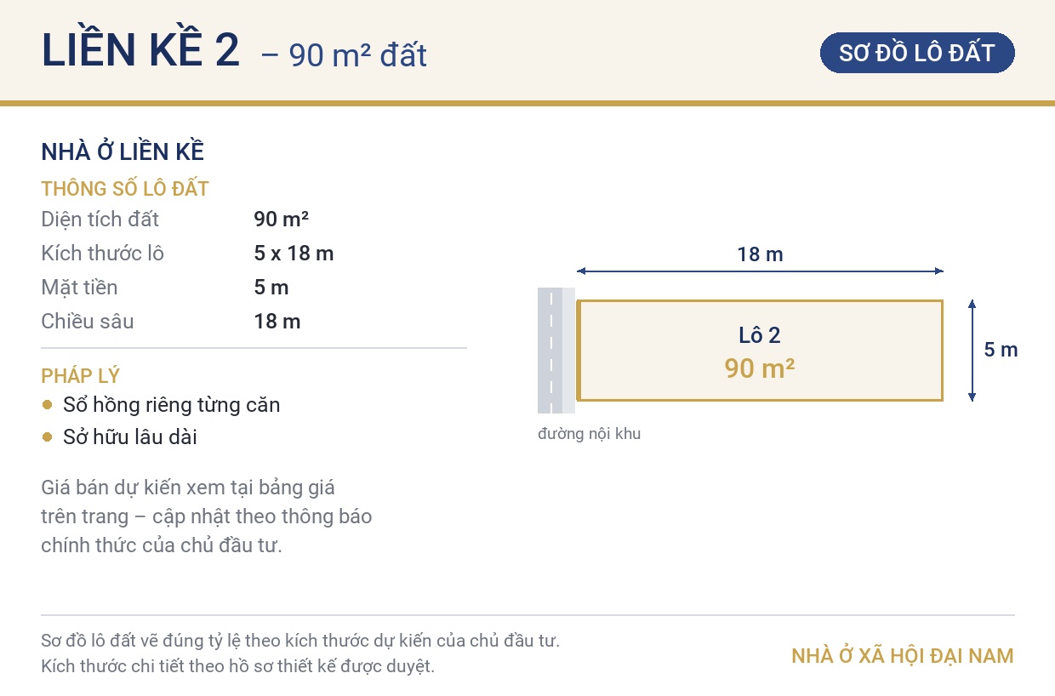Image resolution: width=1055 pixels, height=696 pixels.
Task: Click the 5 m vertical dimension arrow
Action: pyautogui.click(x=972, y=350)
